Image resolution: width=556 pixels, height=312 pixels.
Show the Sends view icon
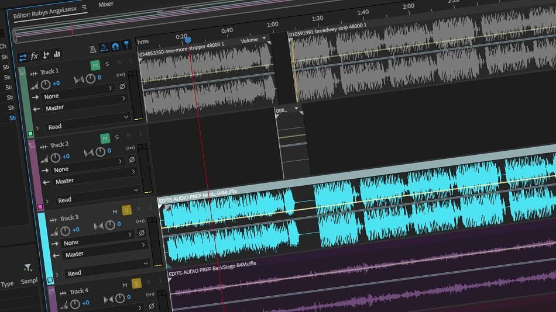coord(46,55)
